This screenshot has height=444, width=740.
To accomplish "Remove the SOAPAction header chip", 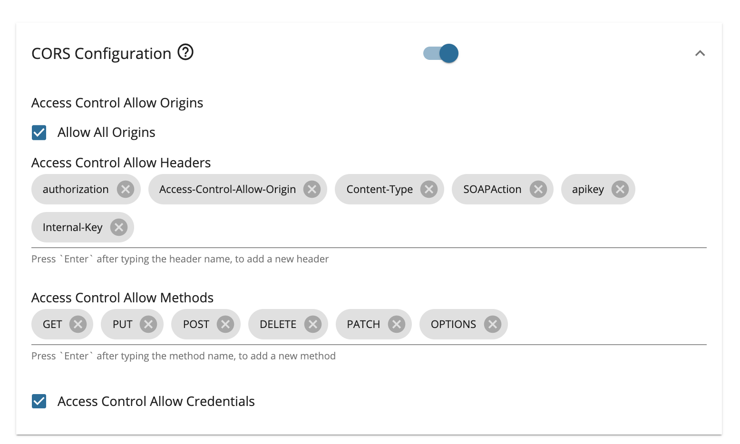I will click(x=538, y=189).
